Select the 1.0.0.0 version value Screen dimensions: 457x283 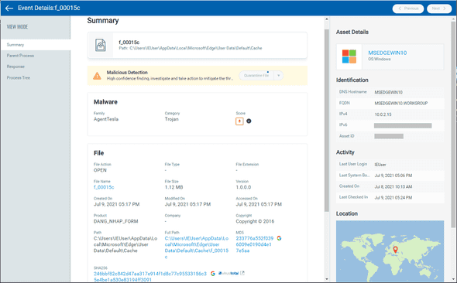coord(243,187)
